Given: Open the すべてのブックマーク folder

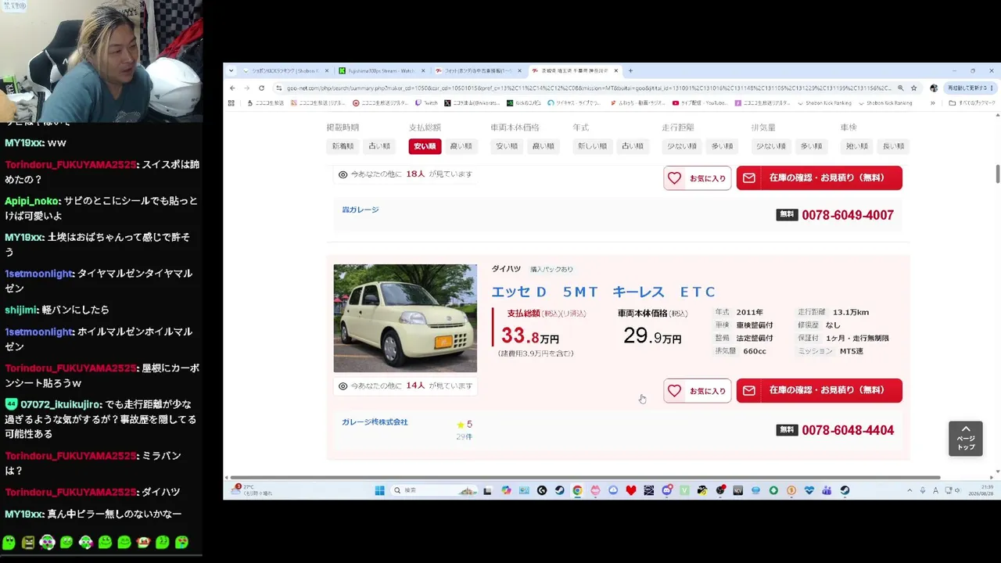Looking at the screenshot, I should (x=972, y=102).
